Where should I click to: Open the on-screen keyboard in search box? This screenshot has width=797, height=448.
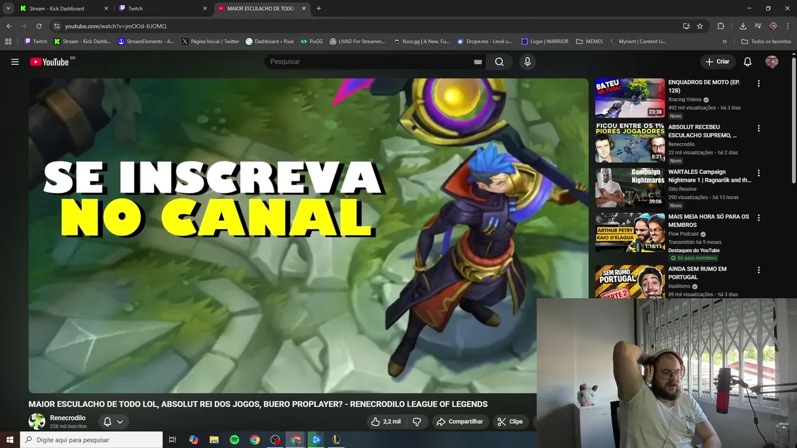(x=478, y=62)
